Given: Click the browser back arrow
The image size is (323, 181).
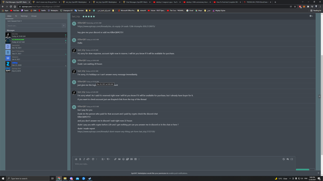Looking at the screenshot, I should pos(3,7).
